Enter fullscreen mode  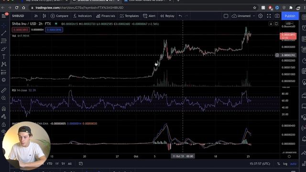[x=269, y=16]
